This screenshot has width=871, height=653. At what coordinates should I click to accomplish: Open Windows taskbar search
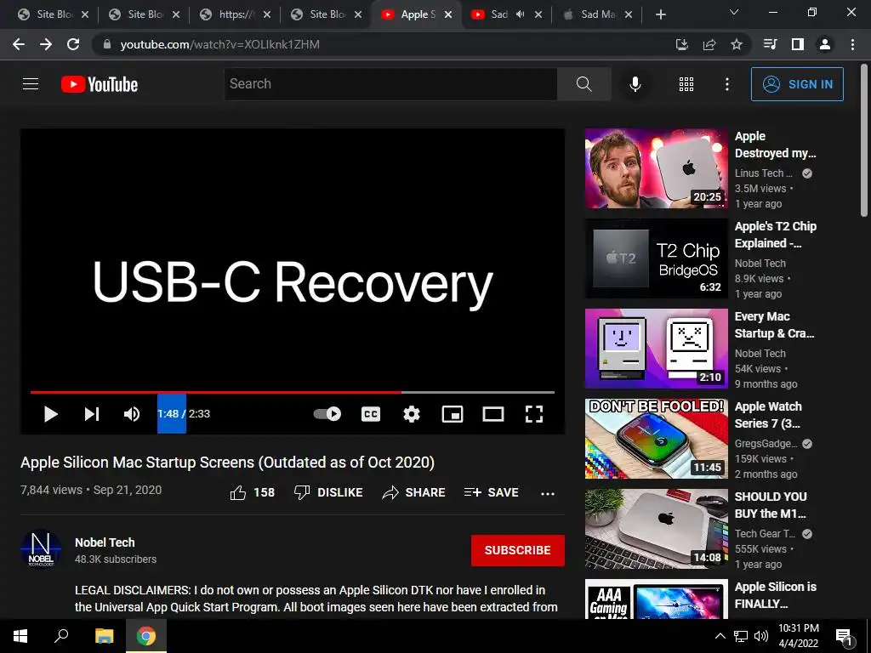pyautogui.click(x=61, y=636)
